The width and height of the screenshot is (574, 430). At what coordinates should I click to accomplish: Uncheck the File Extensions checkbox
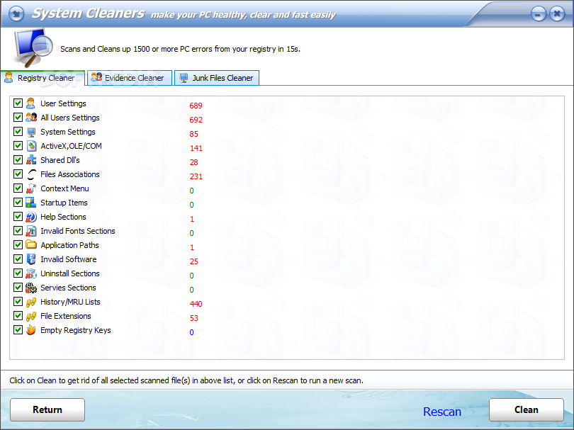(18, 315)
